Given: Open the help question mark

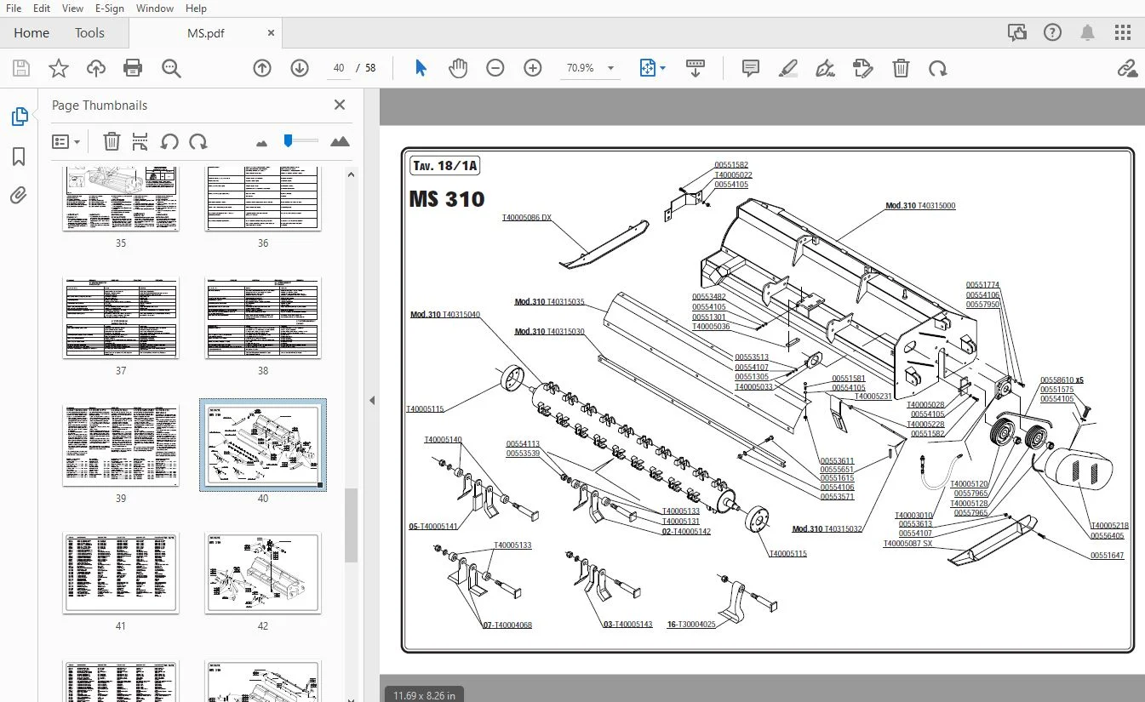Looking at the screenshot, I should [x=1052, y=32].
